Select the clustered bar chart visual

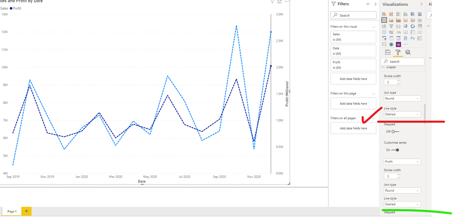(399, 14)
